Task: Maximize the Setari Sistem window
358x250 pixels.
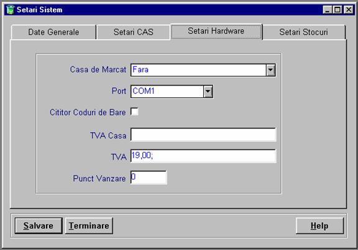Action: (337, 10)
